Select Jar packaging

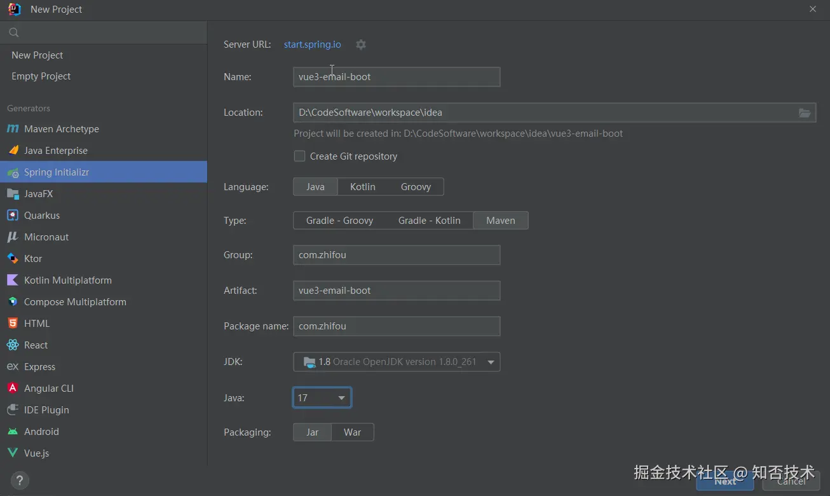tap(312, 432)
